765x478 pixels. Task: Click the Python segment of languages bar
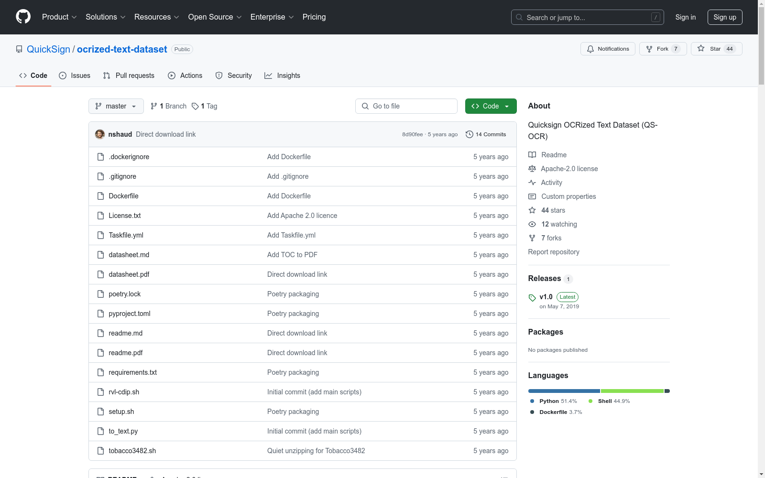pos(564,391)
